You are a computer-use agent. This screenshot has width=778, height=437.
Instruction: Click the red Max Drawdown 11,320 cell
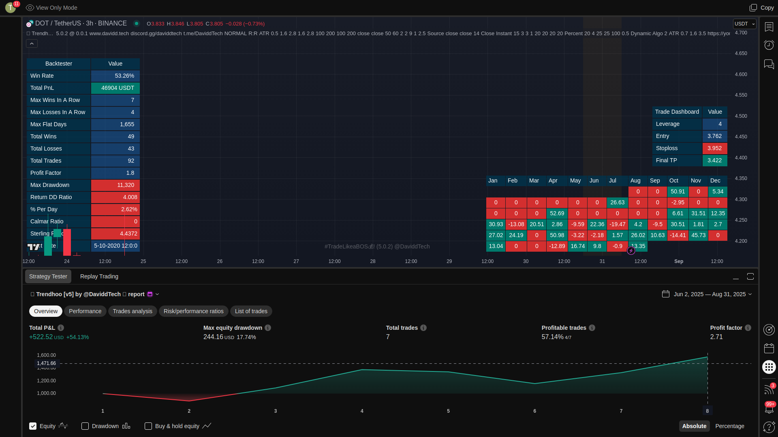115,185
